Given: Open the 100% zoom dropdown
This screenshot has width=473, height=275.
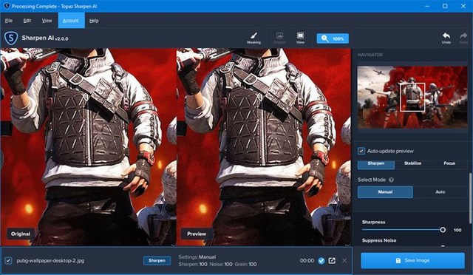Looking at the screenshot, I should tap(333, 38).
